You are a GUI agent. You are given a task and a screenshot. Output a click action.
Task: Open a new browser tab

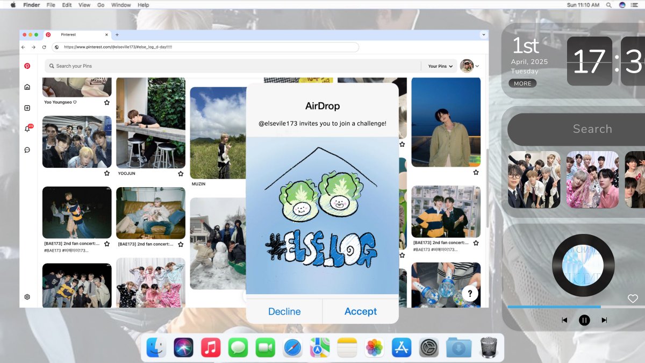click(x=117, y=34)
